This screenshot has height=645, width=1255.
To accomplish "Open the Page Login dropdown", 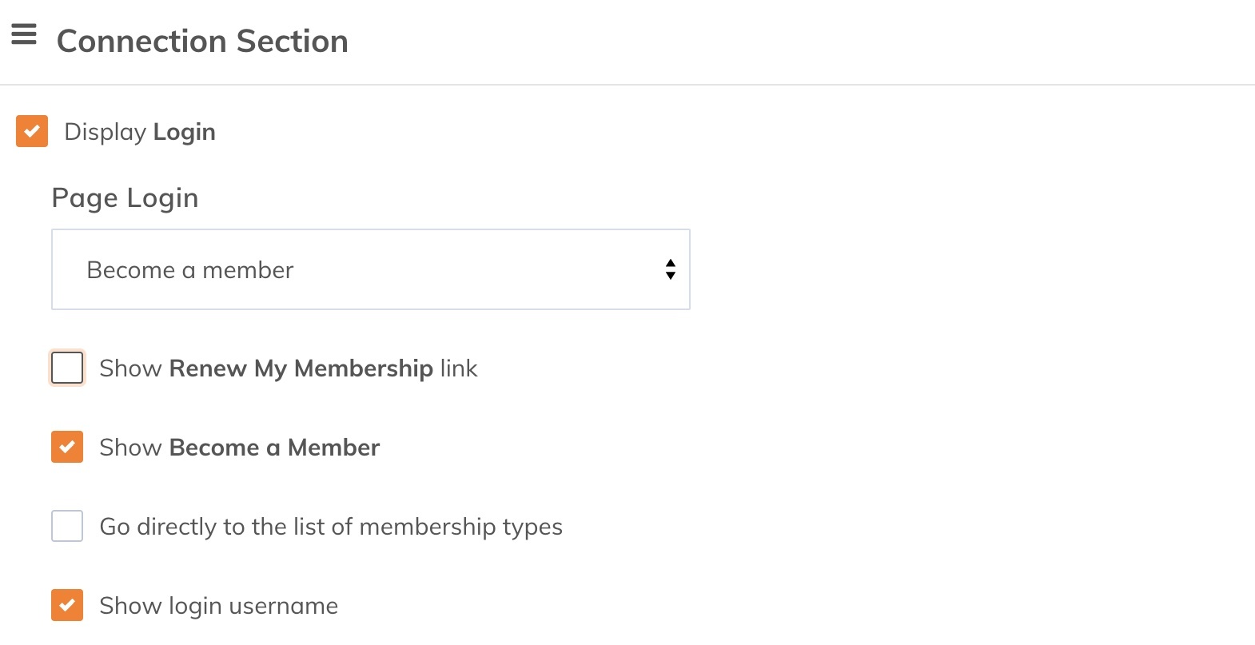I will click(370, 269).
